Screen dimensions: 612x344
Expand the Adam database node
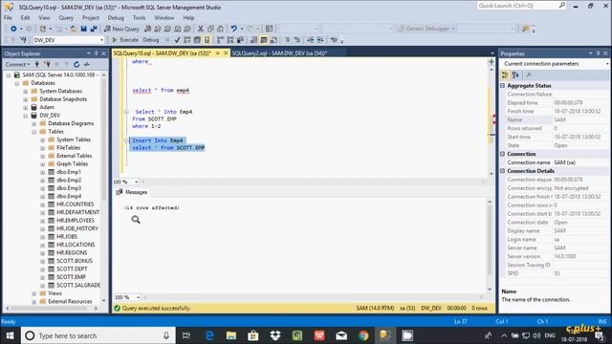click(26, 107)
